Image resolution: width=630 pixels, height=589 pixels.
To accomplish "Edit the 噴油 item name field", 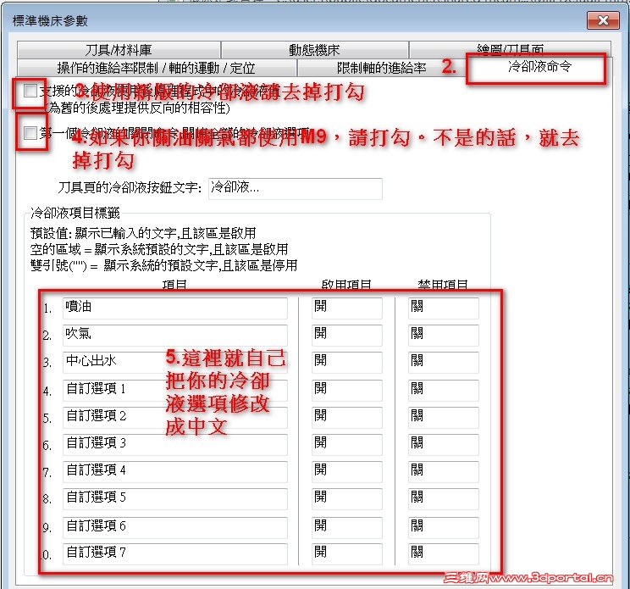I will click(x=175, y=308).
